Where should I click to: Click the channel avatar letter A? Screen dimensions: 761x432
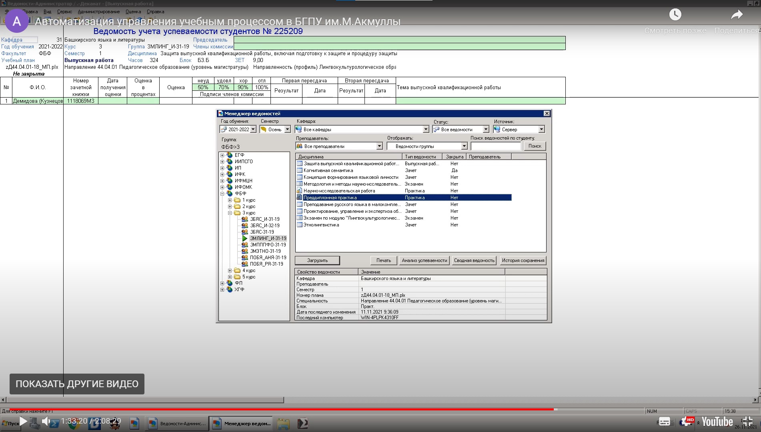coord(16,21)
